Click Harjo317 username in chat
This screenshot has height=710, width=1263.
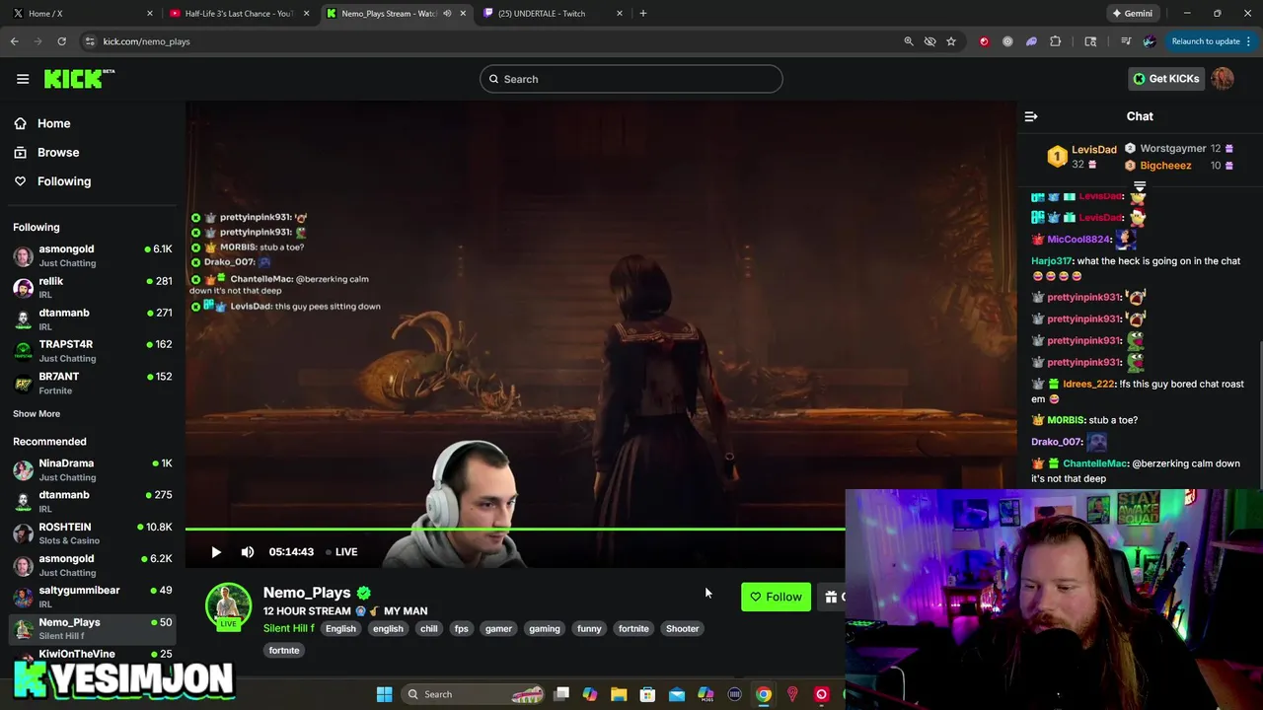[x=1052, y=261]
